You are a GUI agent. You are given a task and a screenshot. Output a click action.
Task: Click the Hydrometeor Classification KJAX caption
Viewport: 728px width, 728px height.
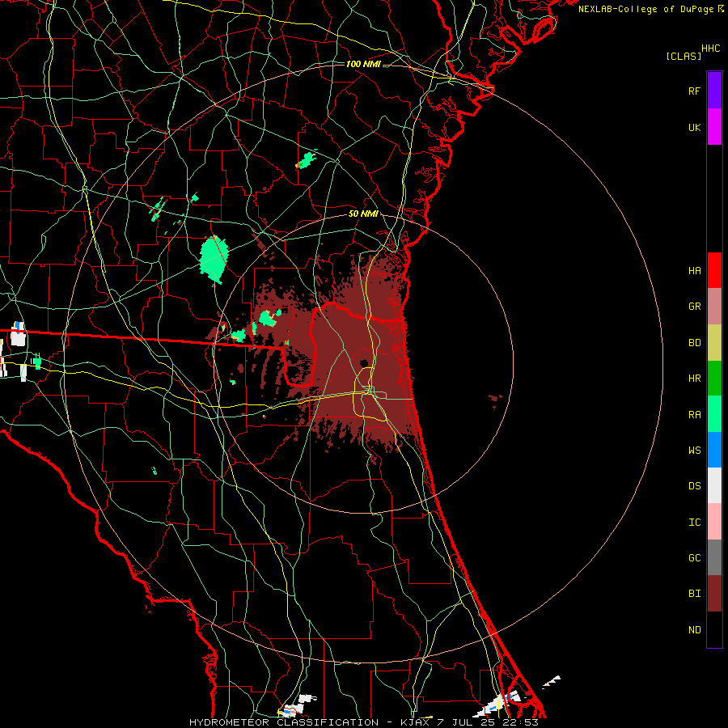point(363,722)
